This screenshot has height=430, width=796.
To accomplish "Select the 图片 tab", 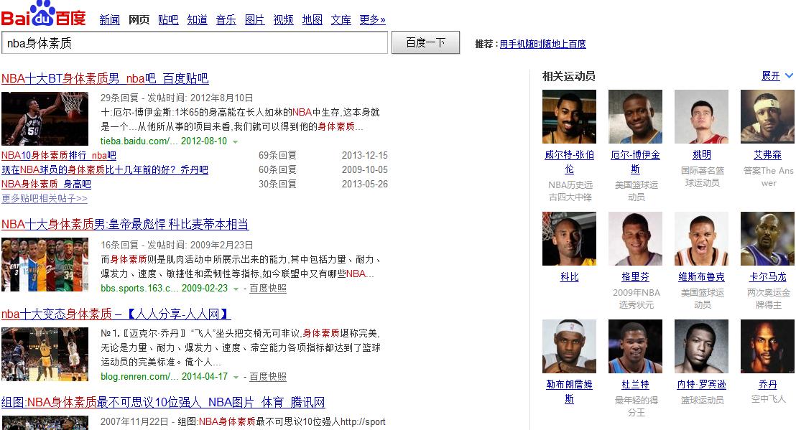I will (x=254, y=20).
